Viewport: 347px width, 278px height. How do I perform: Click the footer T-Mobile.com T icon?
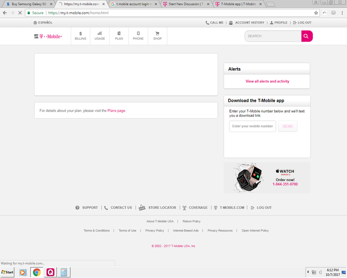216,208
